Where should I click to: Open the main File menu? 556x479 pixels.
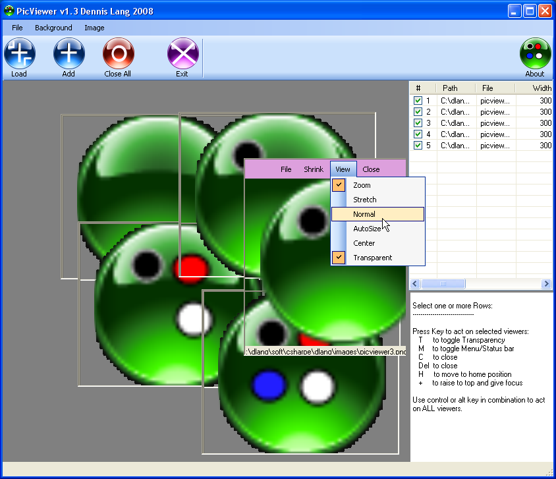(17, 28)
